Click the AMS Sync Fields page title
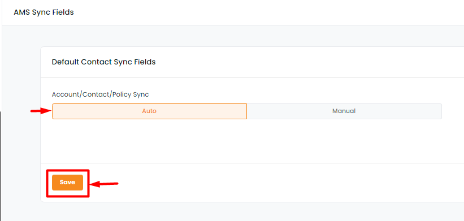The width and height of the screenshot is (464, 221). click(44, 12)
